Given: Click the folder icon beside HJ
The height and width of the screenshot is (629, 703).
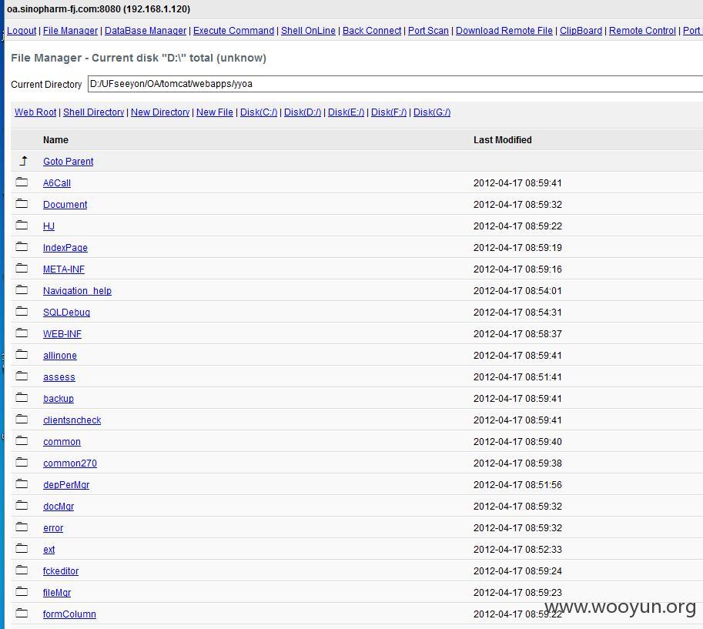Looking at the screenshot, I should (x=22, y=225).
